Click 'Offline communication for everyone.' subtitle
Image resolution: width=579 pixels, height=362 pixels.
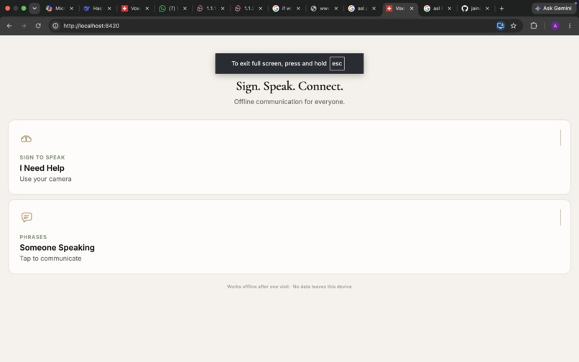point(289,101)
